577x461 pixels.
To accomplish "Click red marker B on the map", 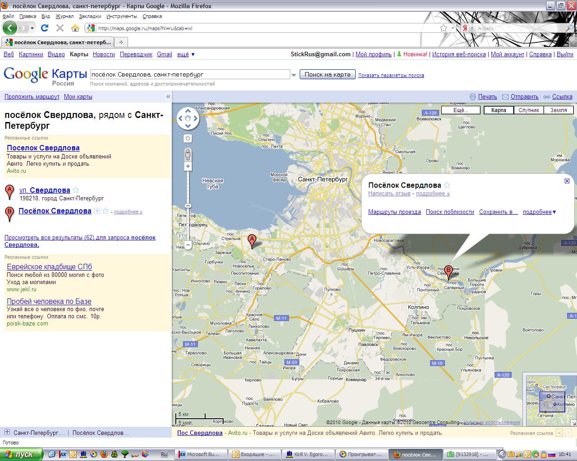I will coord(448,271).
